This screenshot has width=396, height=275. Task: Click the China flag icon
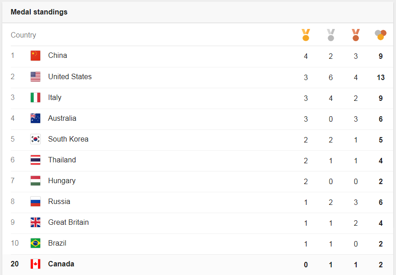tap(35, 56)
